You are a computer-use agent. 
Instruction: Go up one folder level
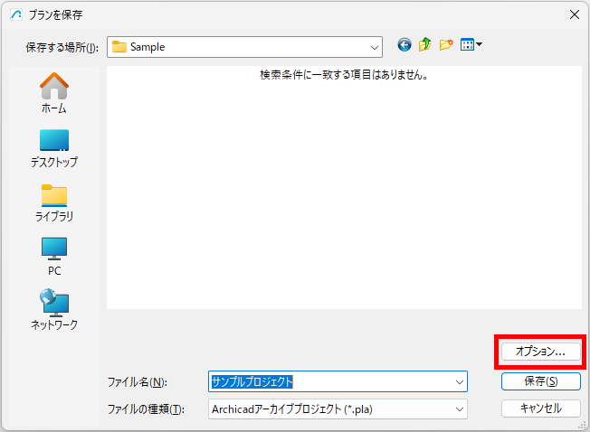425,44
